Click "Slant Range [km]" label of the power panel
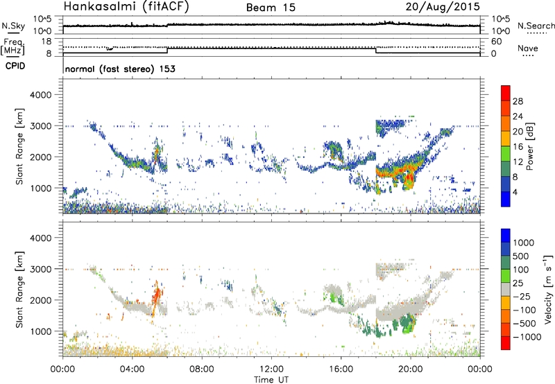This screenshot has width=555, height=384. (x=19, y=146)
